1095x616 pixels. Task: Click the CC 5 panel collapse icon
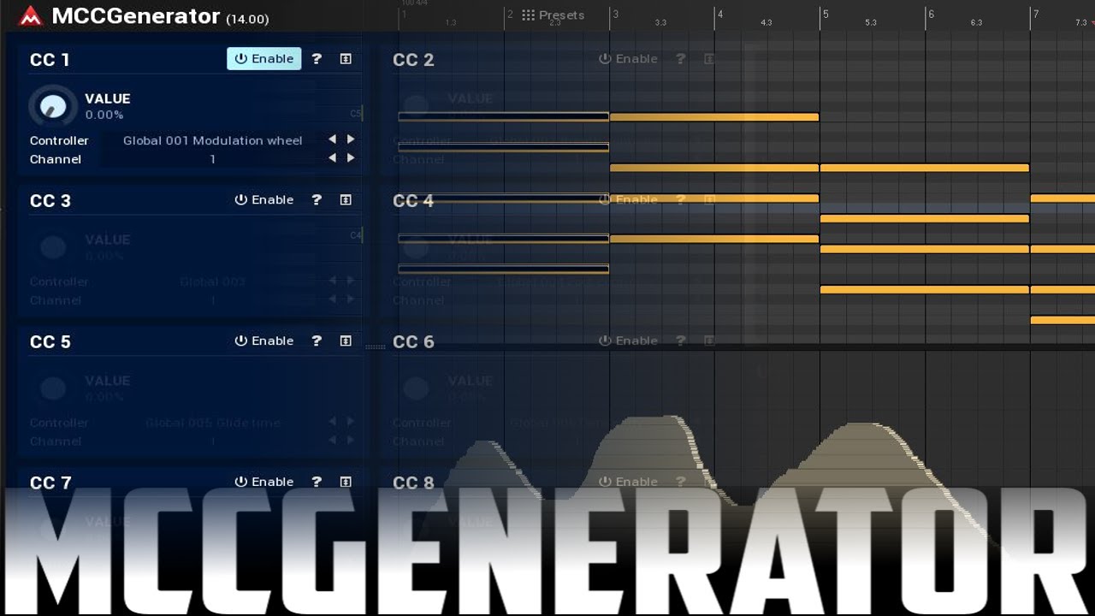[x=346, y=341]
